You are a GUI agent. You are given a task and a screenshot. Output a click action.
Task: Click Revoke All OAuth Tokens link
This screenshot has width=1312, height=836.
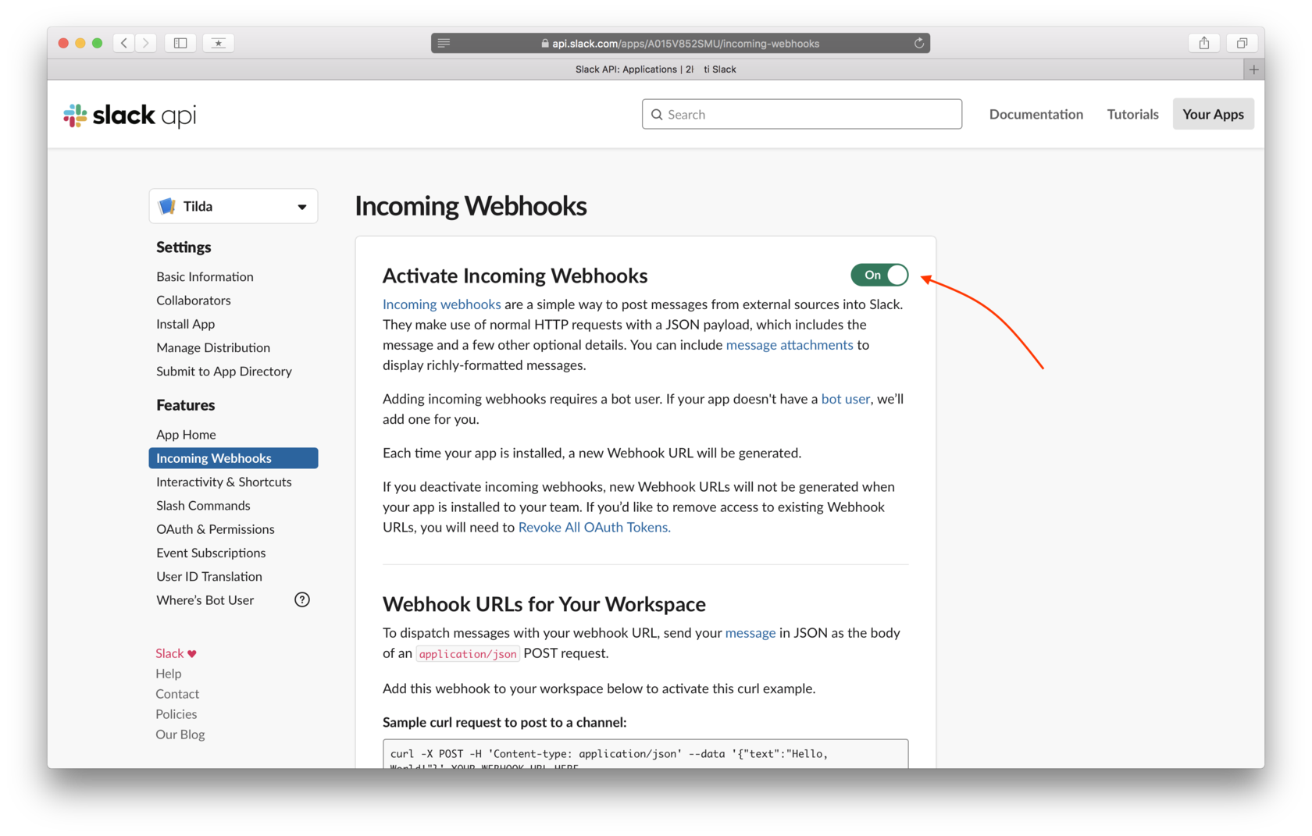[594, 528]
